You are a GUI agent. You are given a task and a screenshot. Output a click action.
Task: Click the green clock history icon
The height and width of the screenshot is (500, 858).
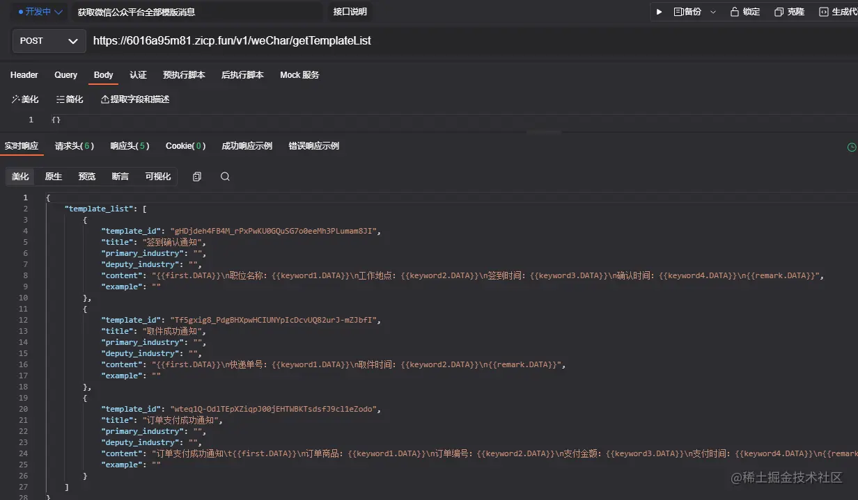click(x=851, y=147)
